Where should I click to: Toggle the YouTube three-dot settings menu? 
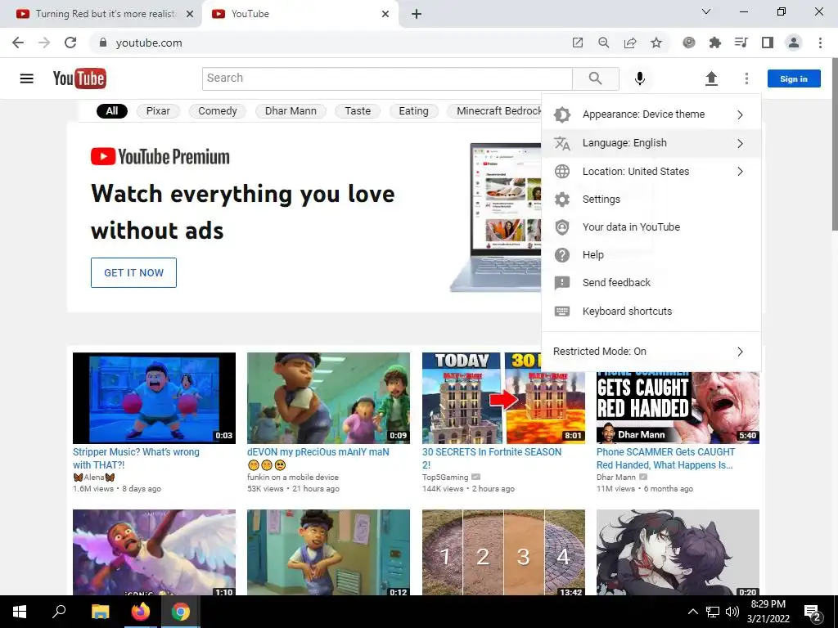(746, 78)
